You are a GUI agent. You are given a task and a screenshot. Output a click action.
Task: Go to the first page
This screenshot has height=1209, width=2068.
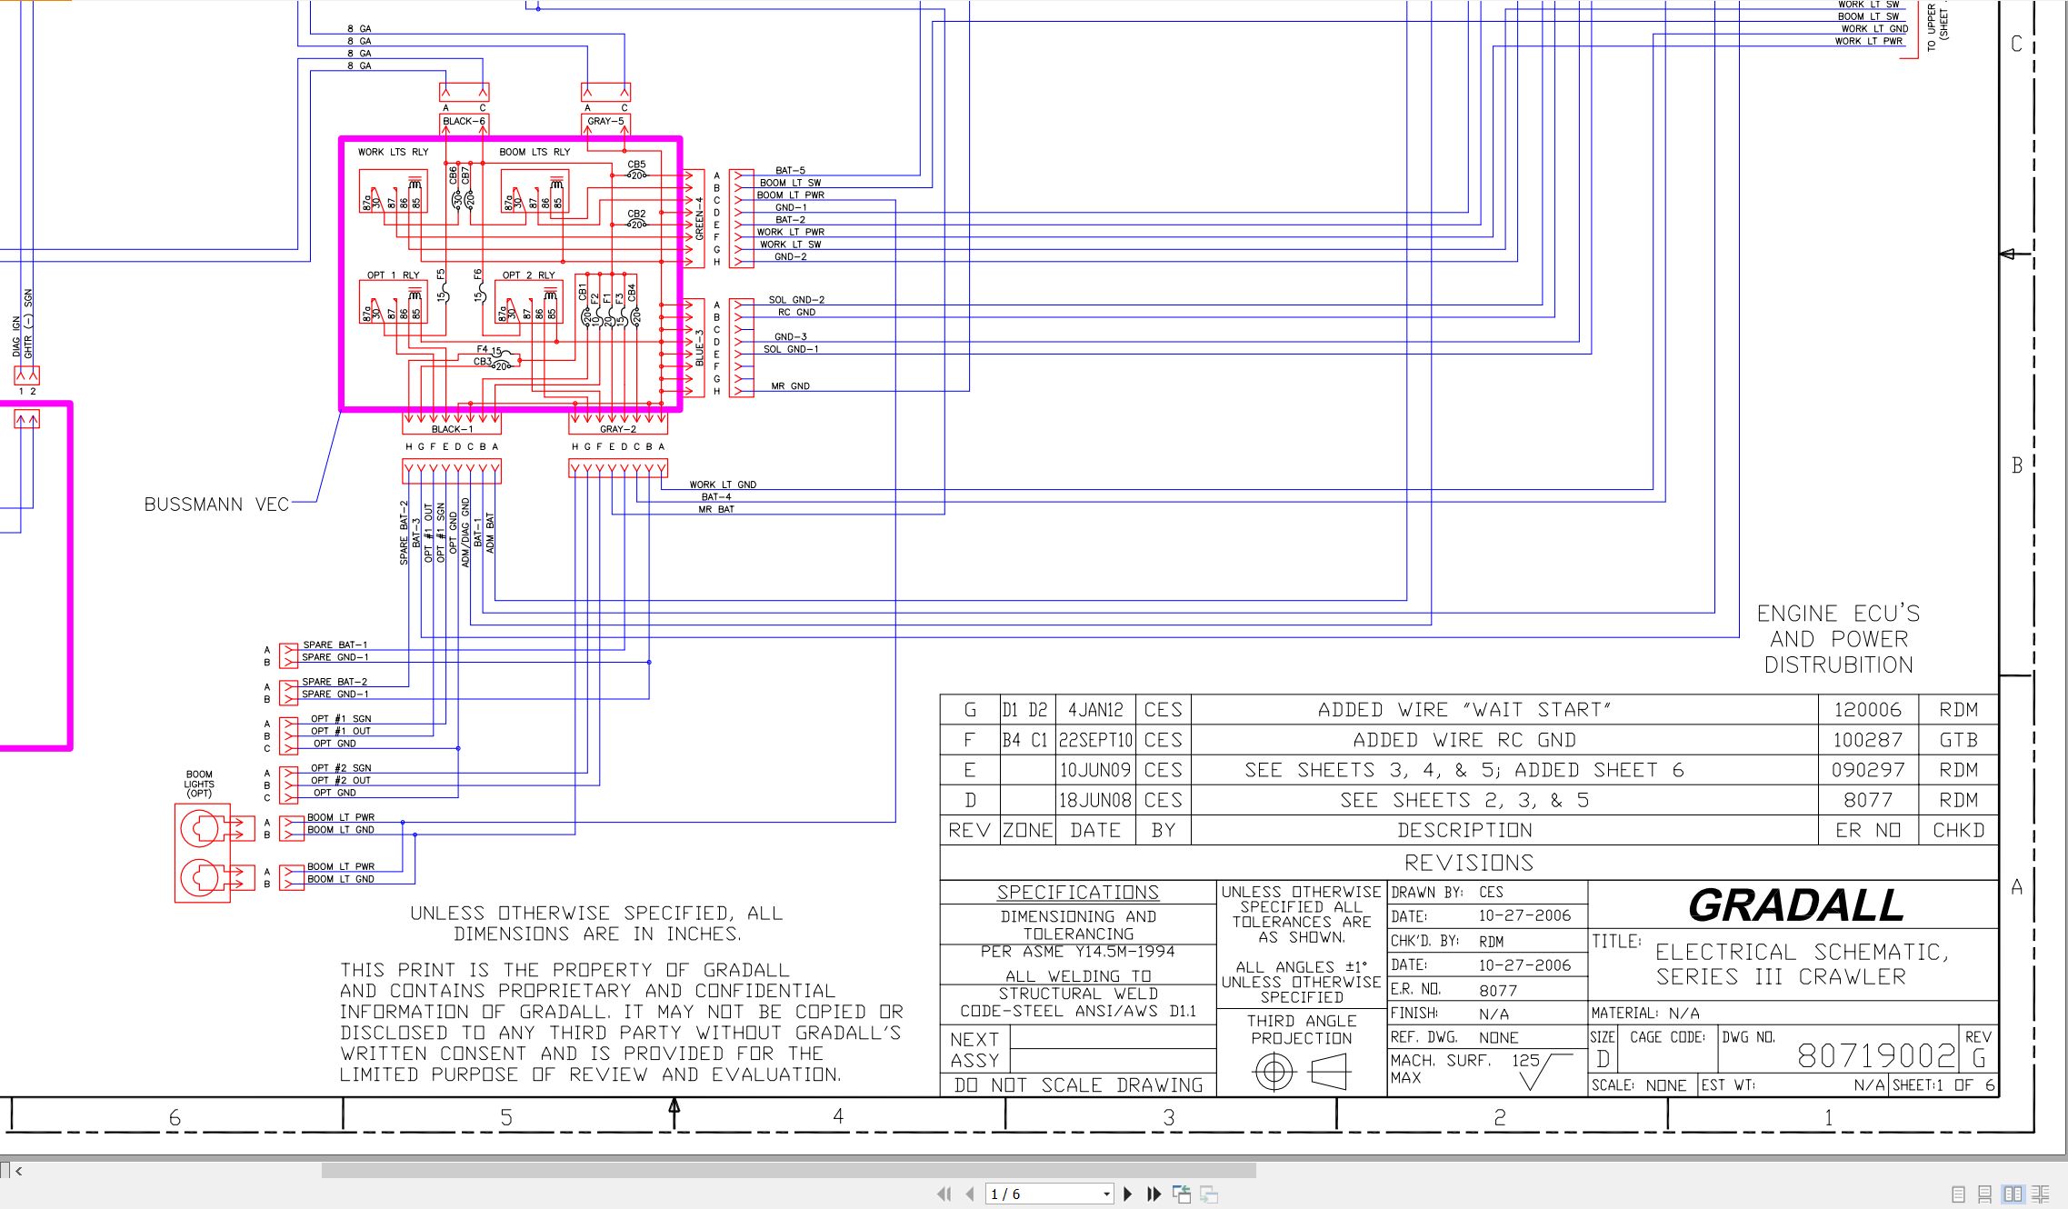pos(944,1194)
